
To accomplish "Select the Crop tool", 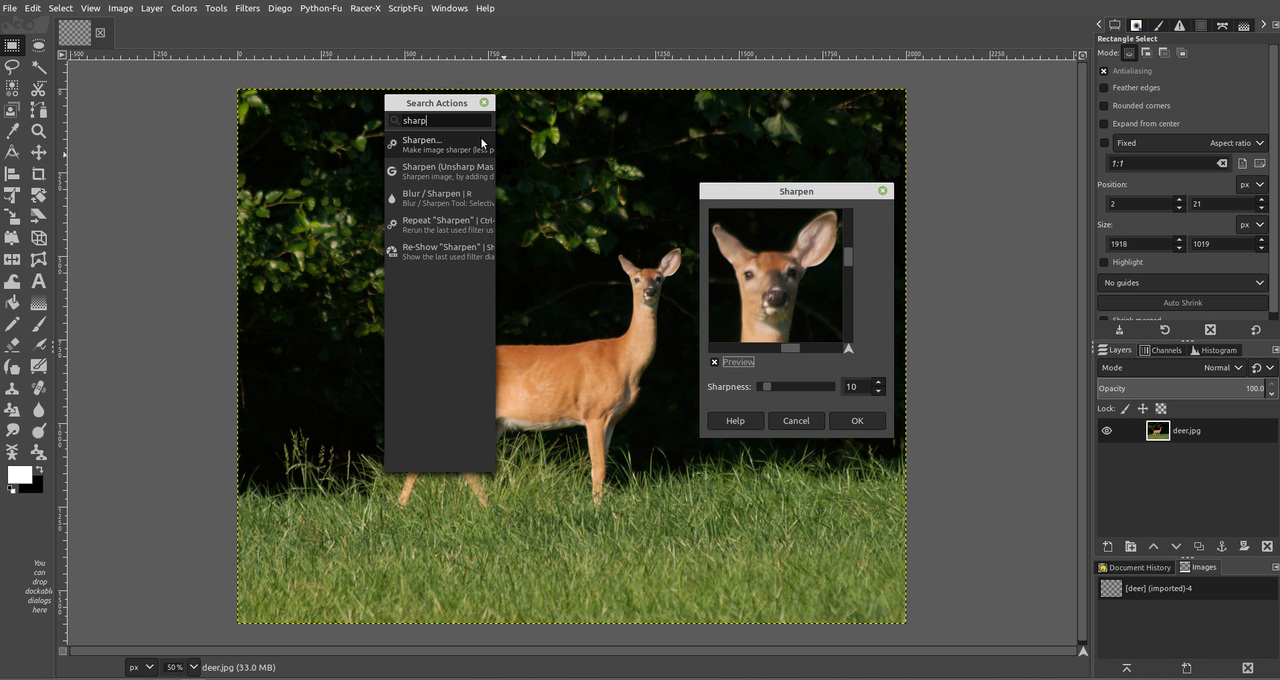I will point(39,174).
